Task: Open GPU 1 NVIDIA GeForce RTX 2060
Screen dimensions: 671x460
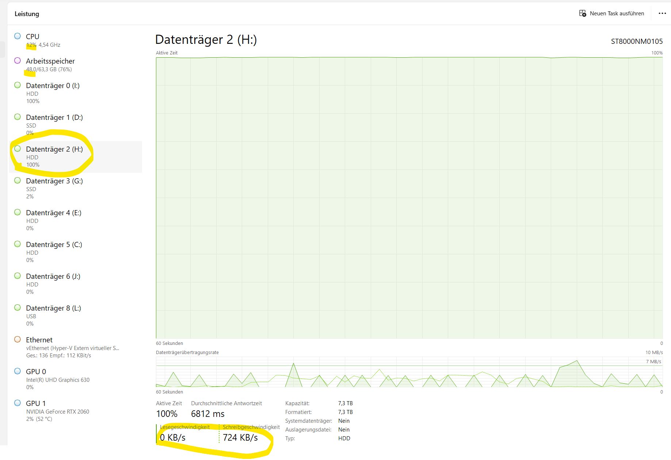Action: [x=76, y=411]
